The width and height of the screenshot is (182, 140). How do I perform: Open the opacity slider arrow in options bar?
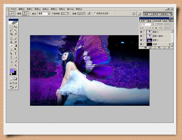[x=68, y=13]
